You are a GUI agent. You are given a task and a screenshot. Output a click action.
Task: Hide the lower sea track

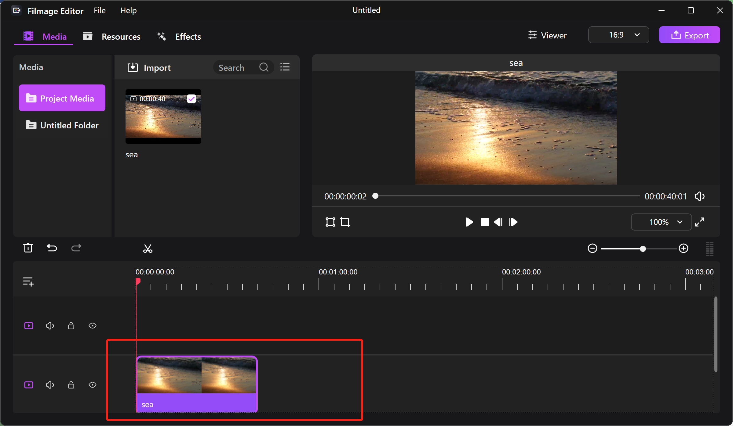[x=93, y=385]
